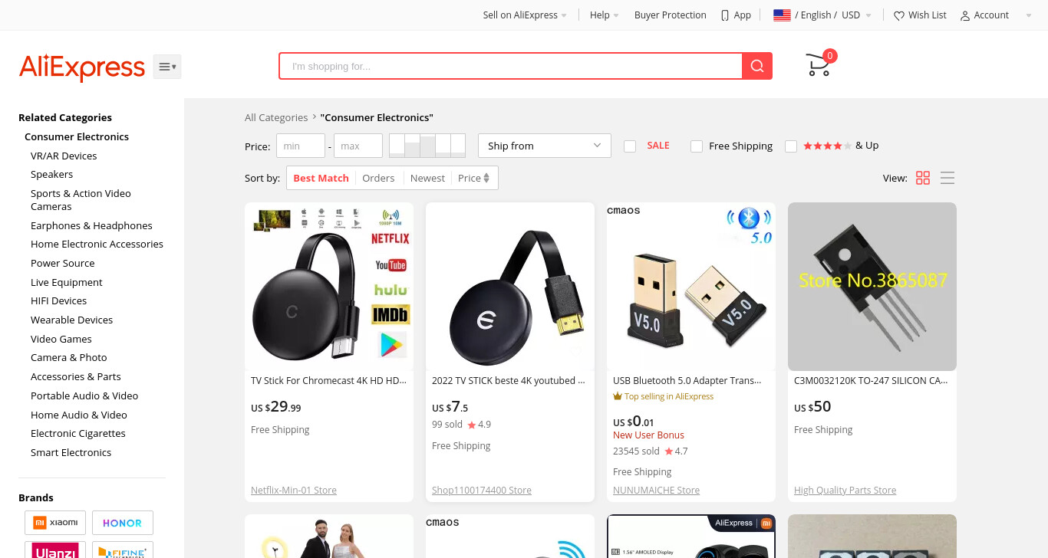Image resolution: width=1048 pixels, height=558 pixels.
Task: Expand the Account dropdown menu
Action: 996,15
